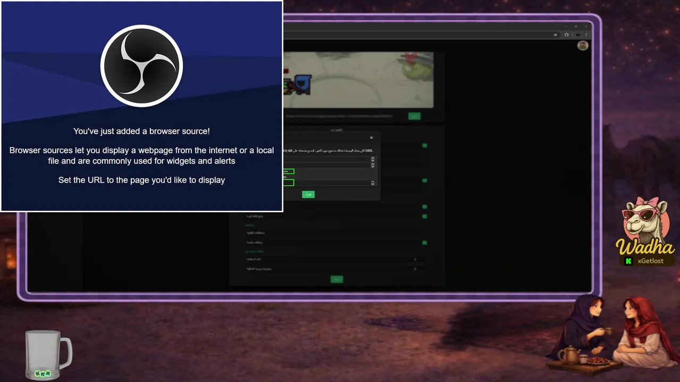Toggle the lowest green checkbox above number fields
Image resolution: width=680 pixels, height=382 pixels.
[x=424, y=243]
